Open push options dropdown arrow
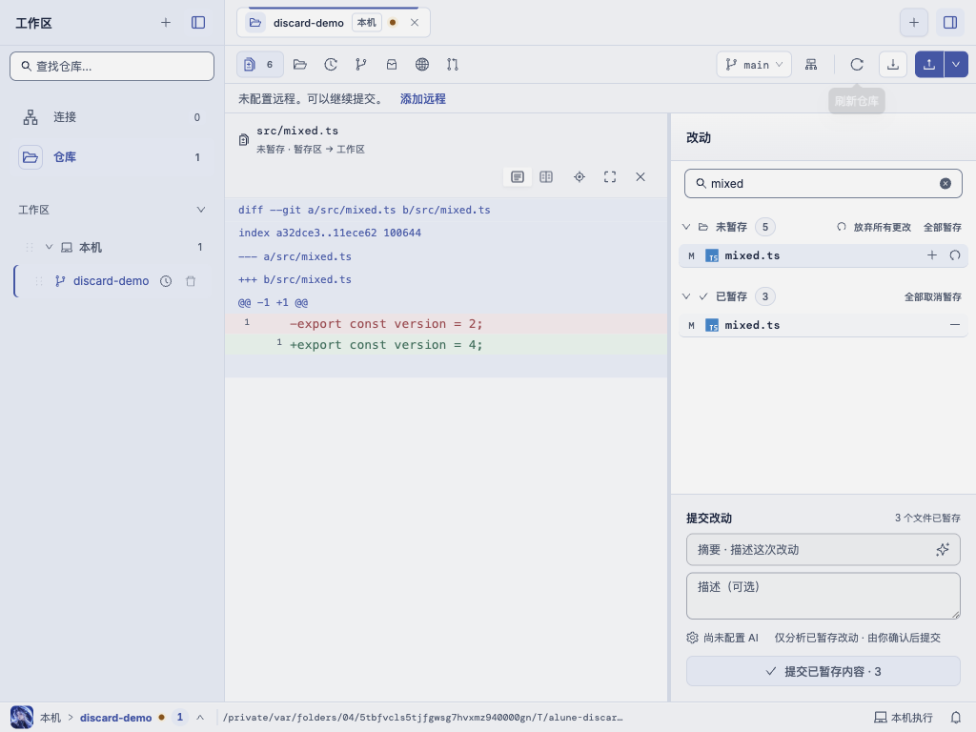The width and height of the screenshot is (976, 732). pos(956,64)
